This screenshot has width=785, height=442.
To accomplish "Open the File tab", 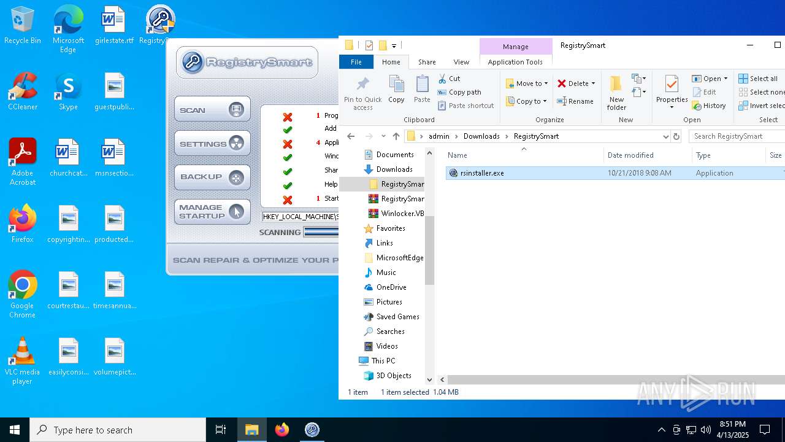I will tap(356, 62).
